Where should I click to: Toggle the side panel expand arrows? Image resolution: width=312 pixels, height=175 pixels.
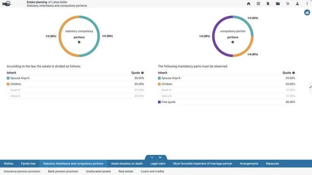click(x=310, y=87)
